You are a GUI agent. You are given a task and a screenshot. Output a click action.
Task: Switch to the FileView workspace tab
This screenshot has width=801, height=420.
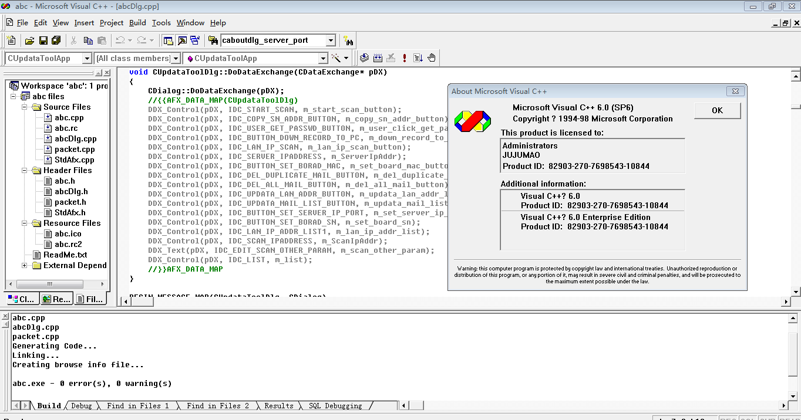pos(90,299)
